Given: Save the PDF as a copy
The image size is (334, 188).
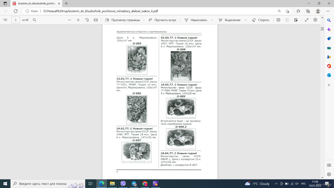Looking at the screenshot, I should [296, 20].
